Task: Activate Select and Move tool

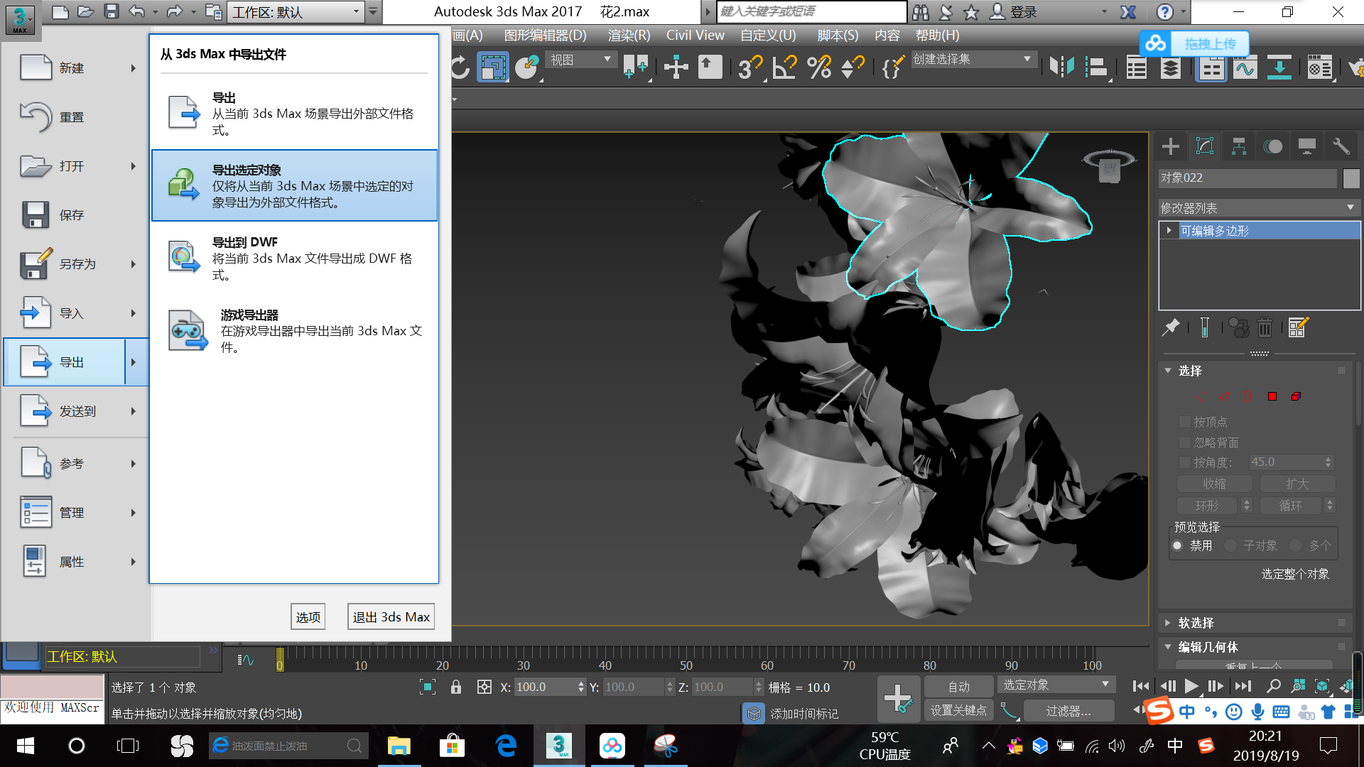Action: tap(675, 67)
